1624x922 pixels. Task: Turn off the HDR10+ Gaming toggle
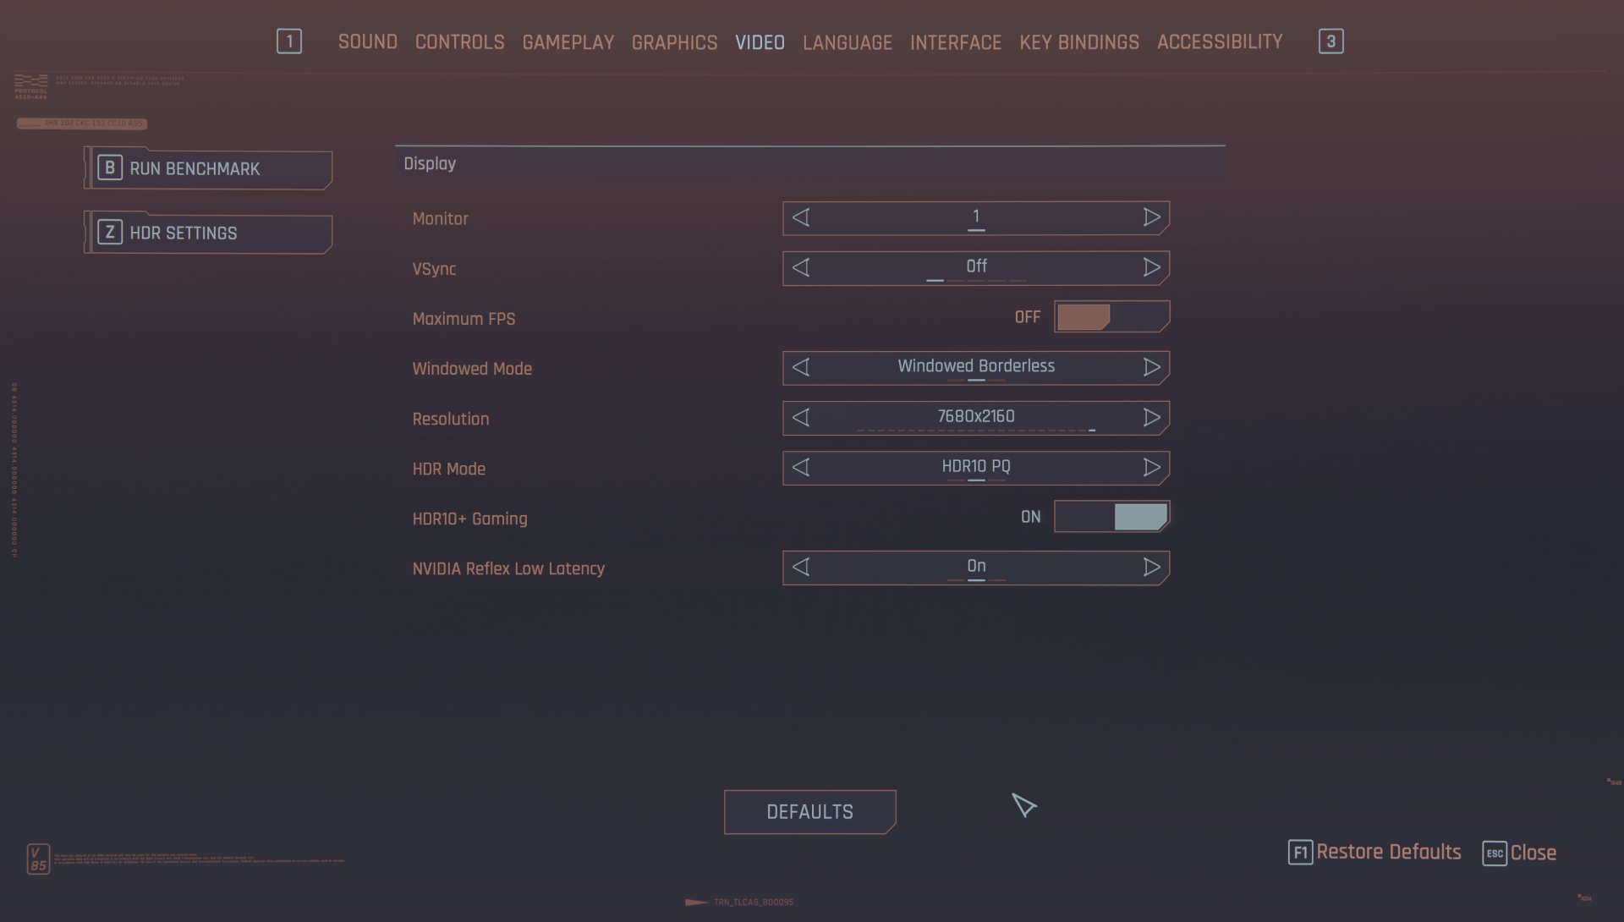pos(1111,517)
